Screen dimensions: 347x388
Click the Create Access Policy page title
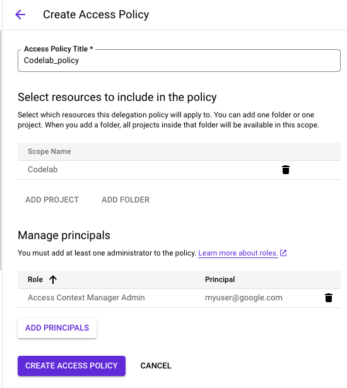point(96,15)
